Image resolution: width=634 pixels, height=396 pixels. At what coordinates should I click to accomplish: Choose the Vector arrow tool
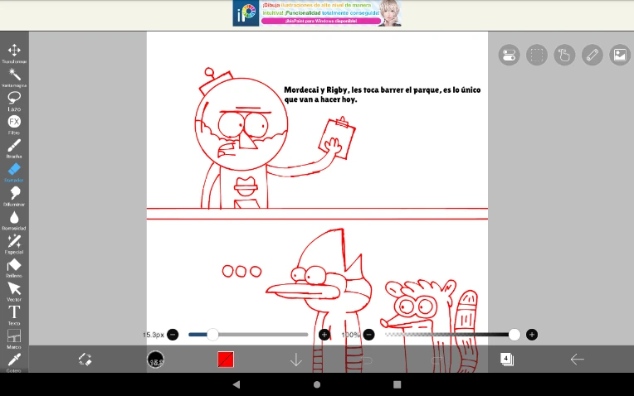14,292
